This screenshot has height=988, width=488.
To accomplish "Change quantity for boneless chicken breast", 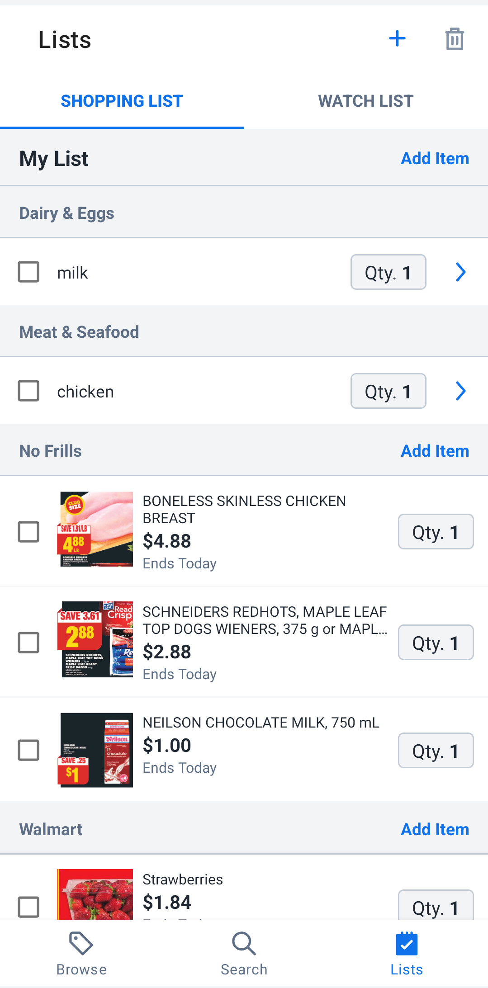I will 436,532.
